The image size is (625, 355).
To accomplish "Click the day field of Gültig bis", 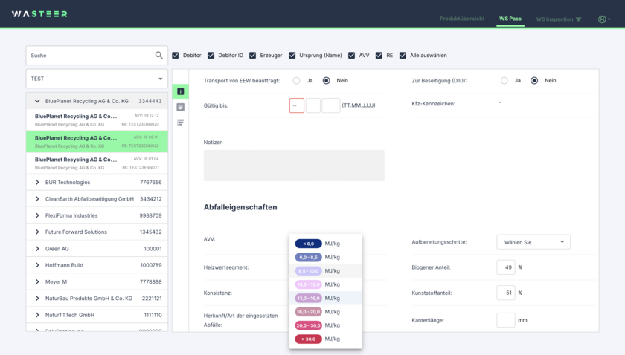I will point(297,105).
